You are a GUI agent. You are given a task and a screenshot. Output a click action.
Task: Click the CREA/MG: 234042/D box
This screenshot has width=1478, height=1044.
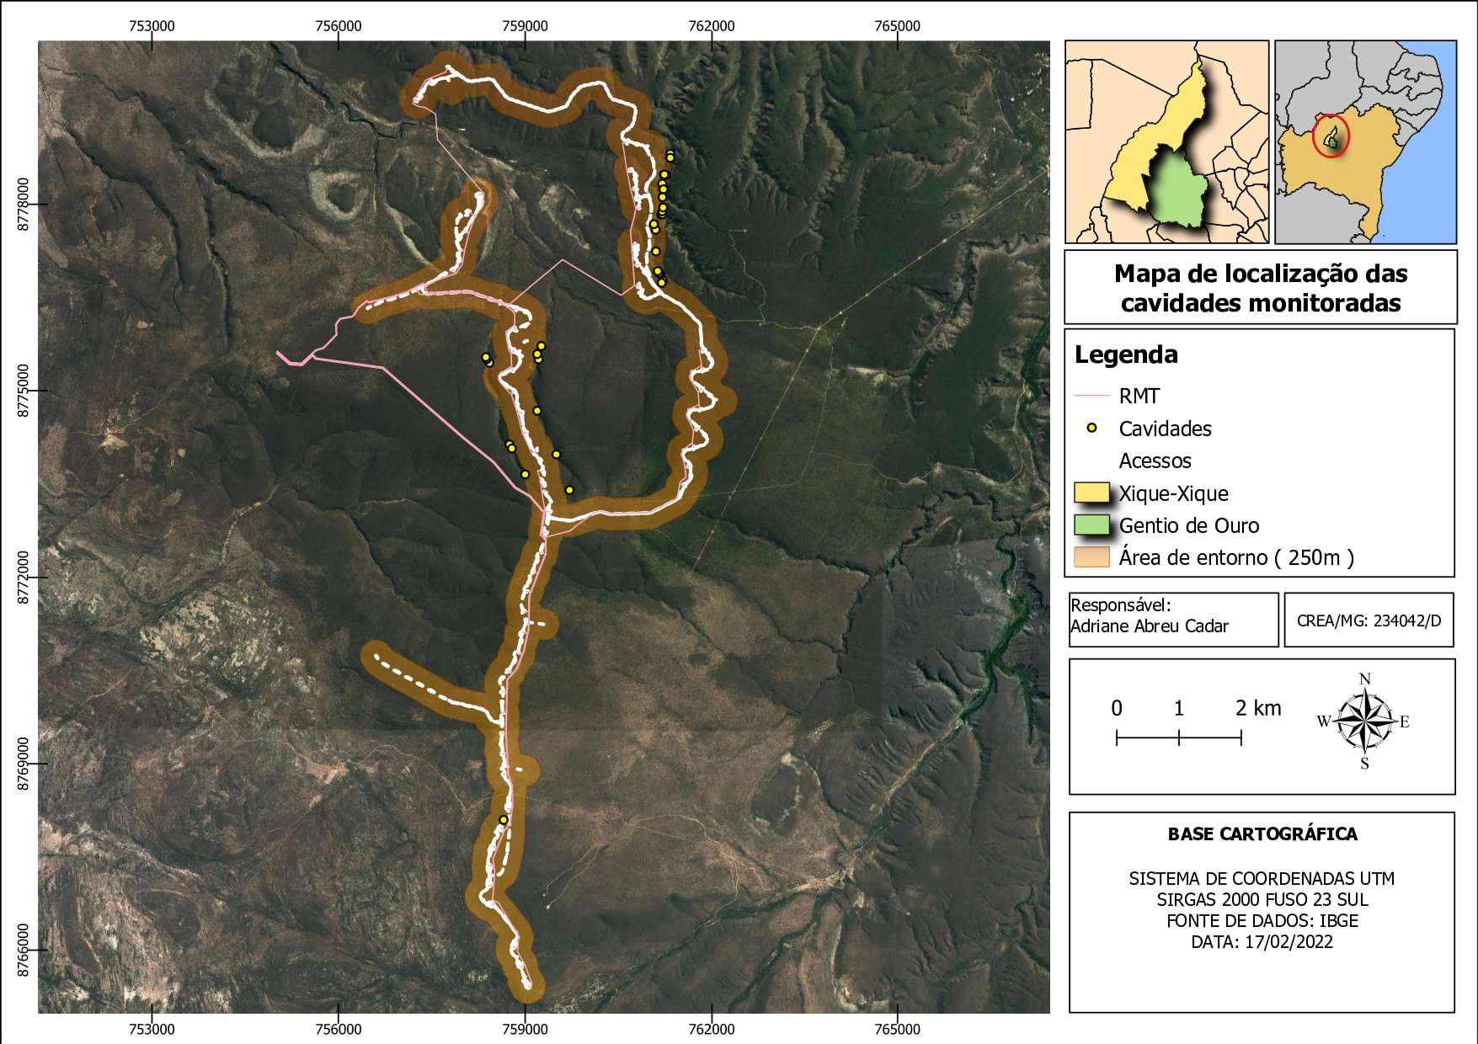pyautogui.click(x=1369, y=621)
